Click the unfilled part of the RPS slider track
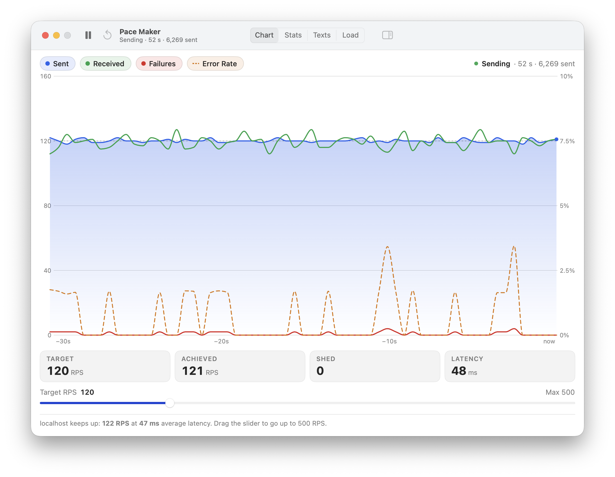The width and height of the screenshot is (615, 477). point(374,403)
